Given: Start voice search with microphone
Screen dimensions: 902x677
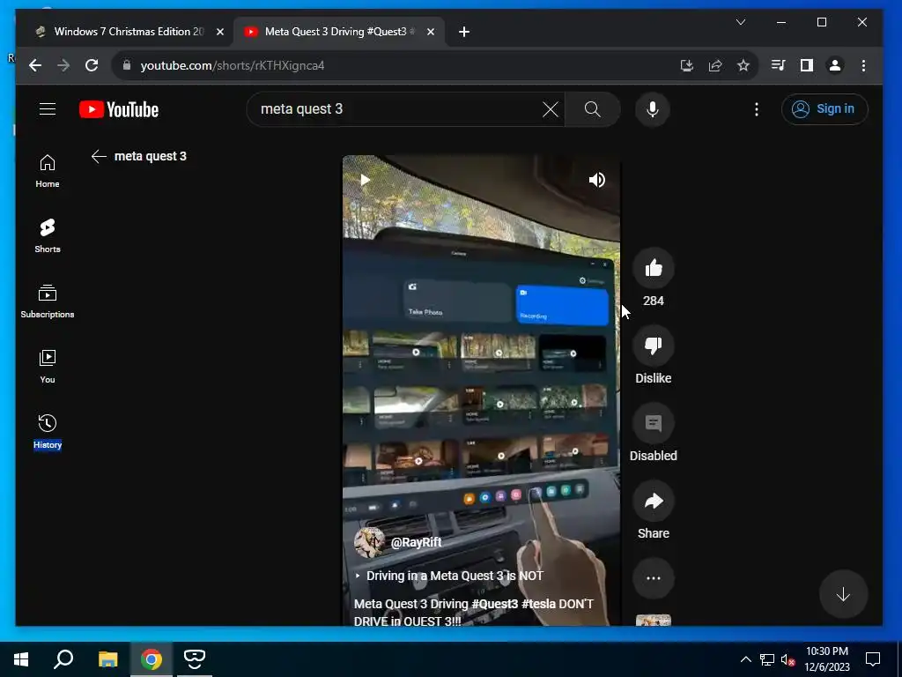Looking at the screenshot, I should [653, 109].
